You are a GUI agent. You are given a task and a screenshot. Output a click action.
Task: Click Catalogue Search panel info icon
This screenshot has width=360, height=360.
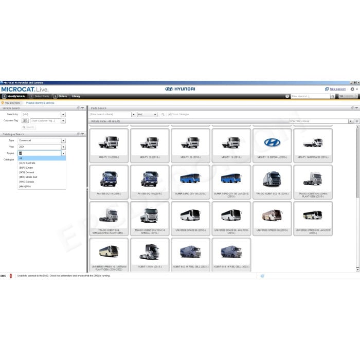[79, 134]
